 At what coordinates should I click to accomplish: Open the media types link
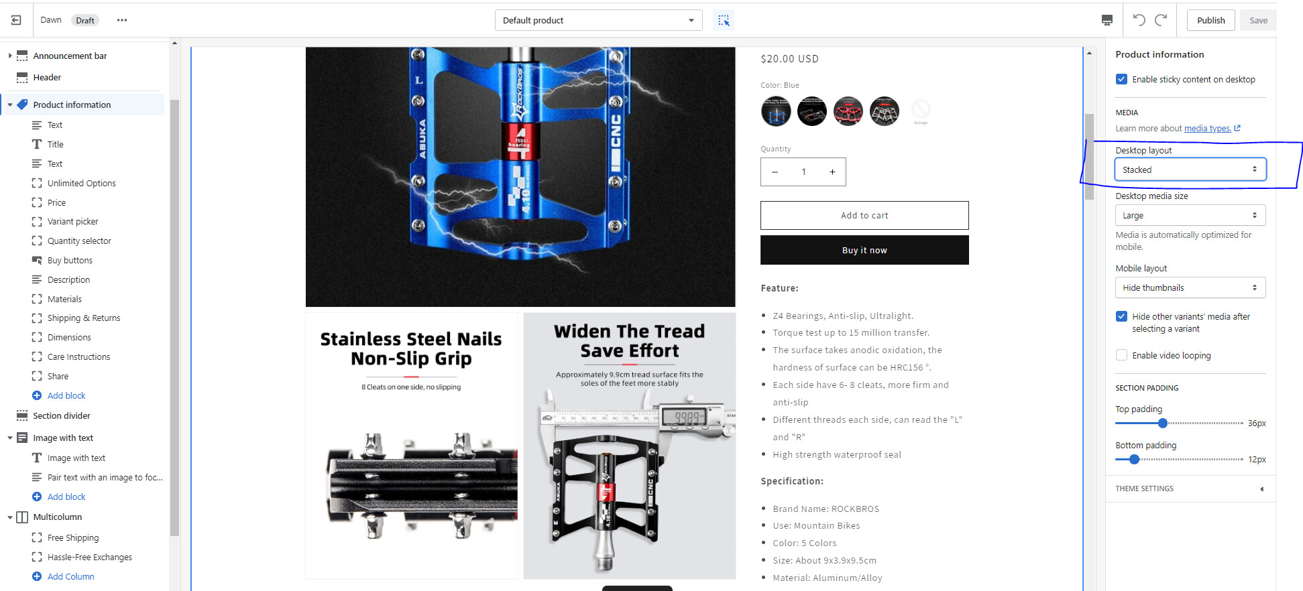pyautogui.click(x=1207, y=129)
